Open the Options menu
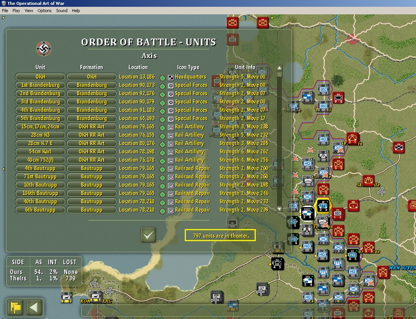 pyautogui.click(x=44, y=11)
